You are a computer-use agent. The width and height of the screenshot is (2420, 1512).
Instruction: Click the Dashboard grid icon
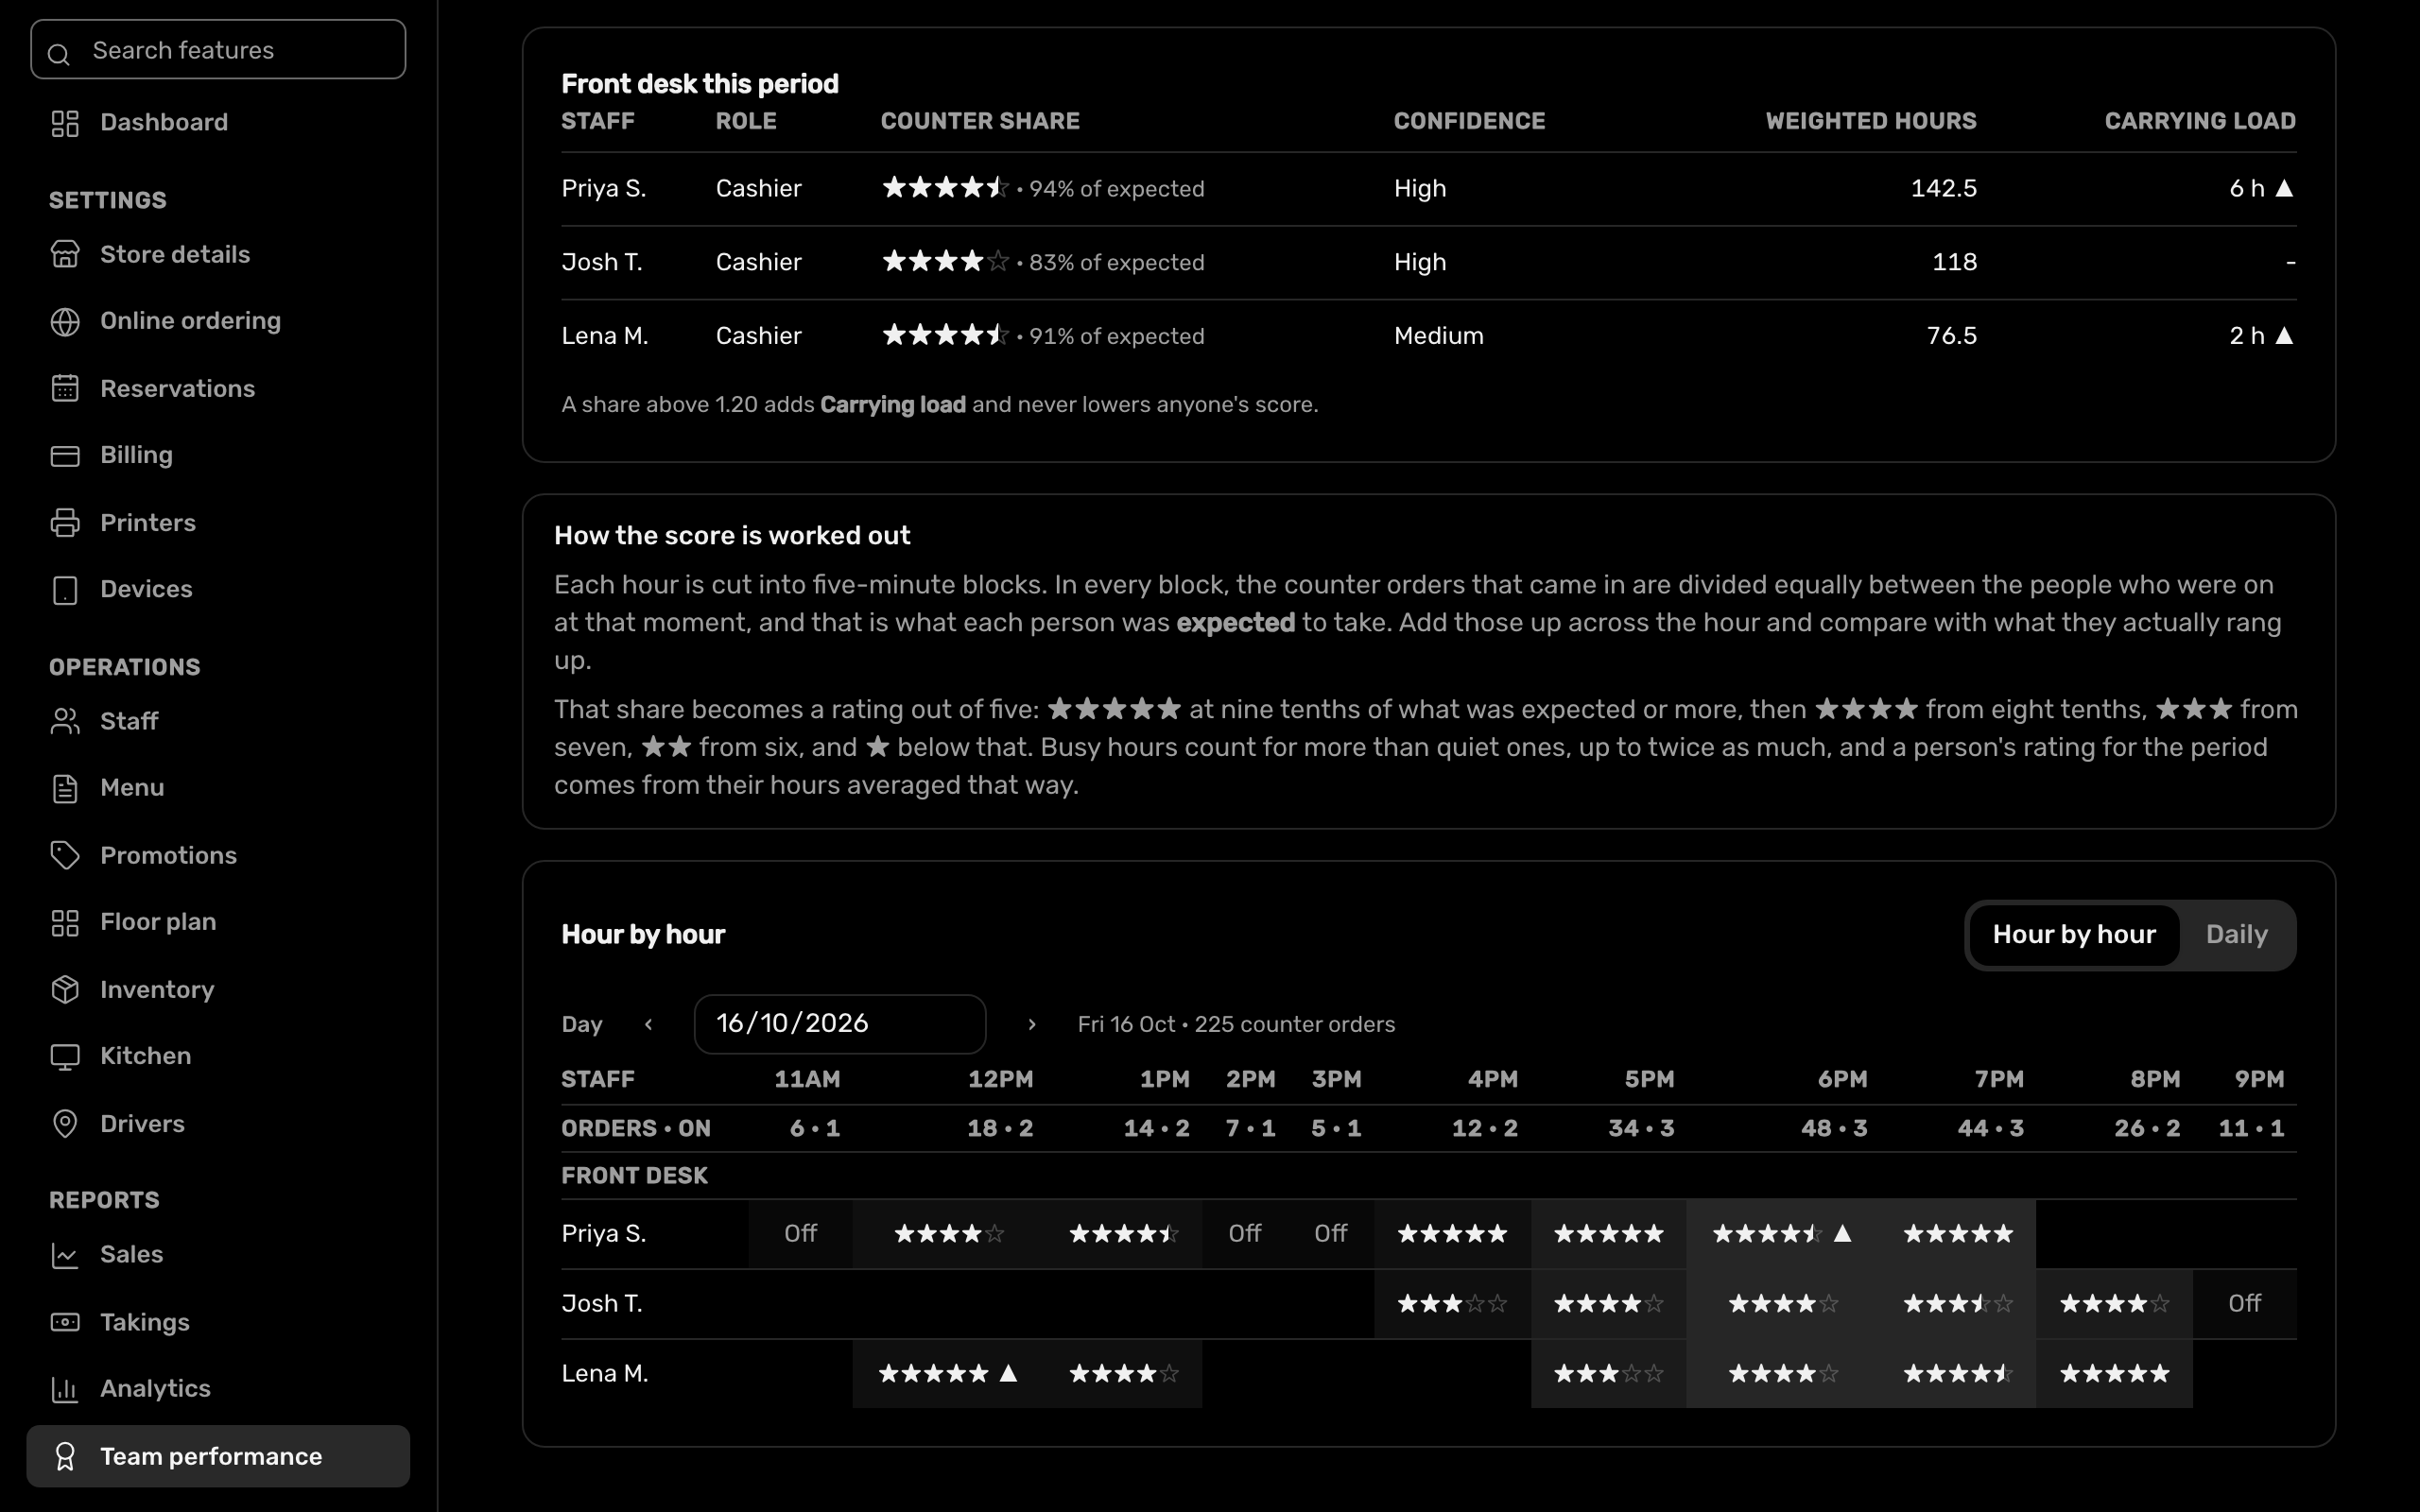pyautogui.click(x=65, y=123)
